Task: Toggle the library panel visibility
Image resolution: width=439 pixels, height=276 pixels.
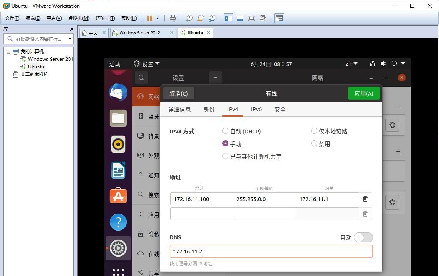Action: pyautogui.click(x=228, y=18)
